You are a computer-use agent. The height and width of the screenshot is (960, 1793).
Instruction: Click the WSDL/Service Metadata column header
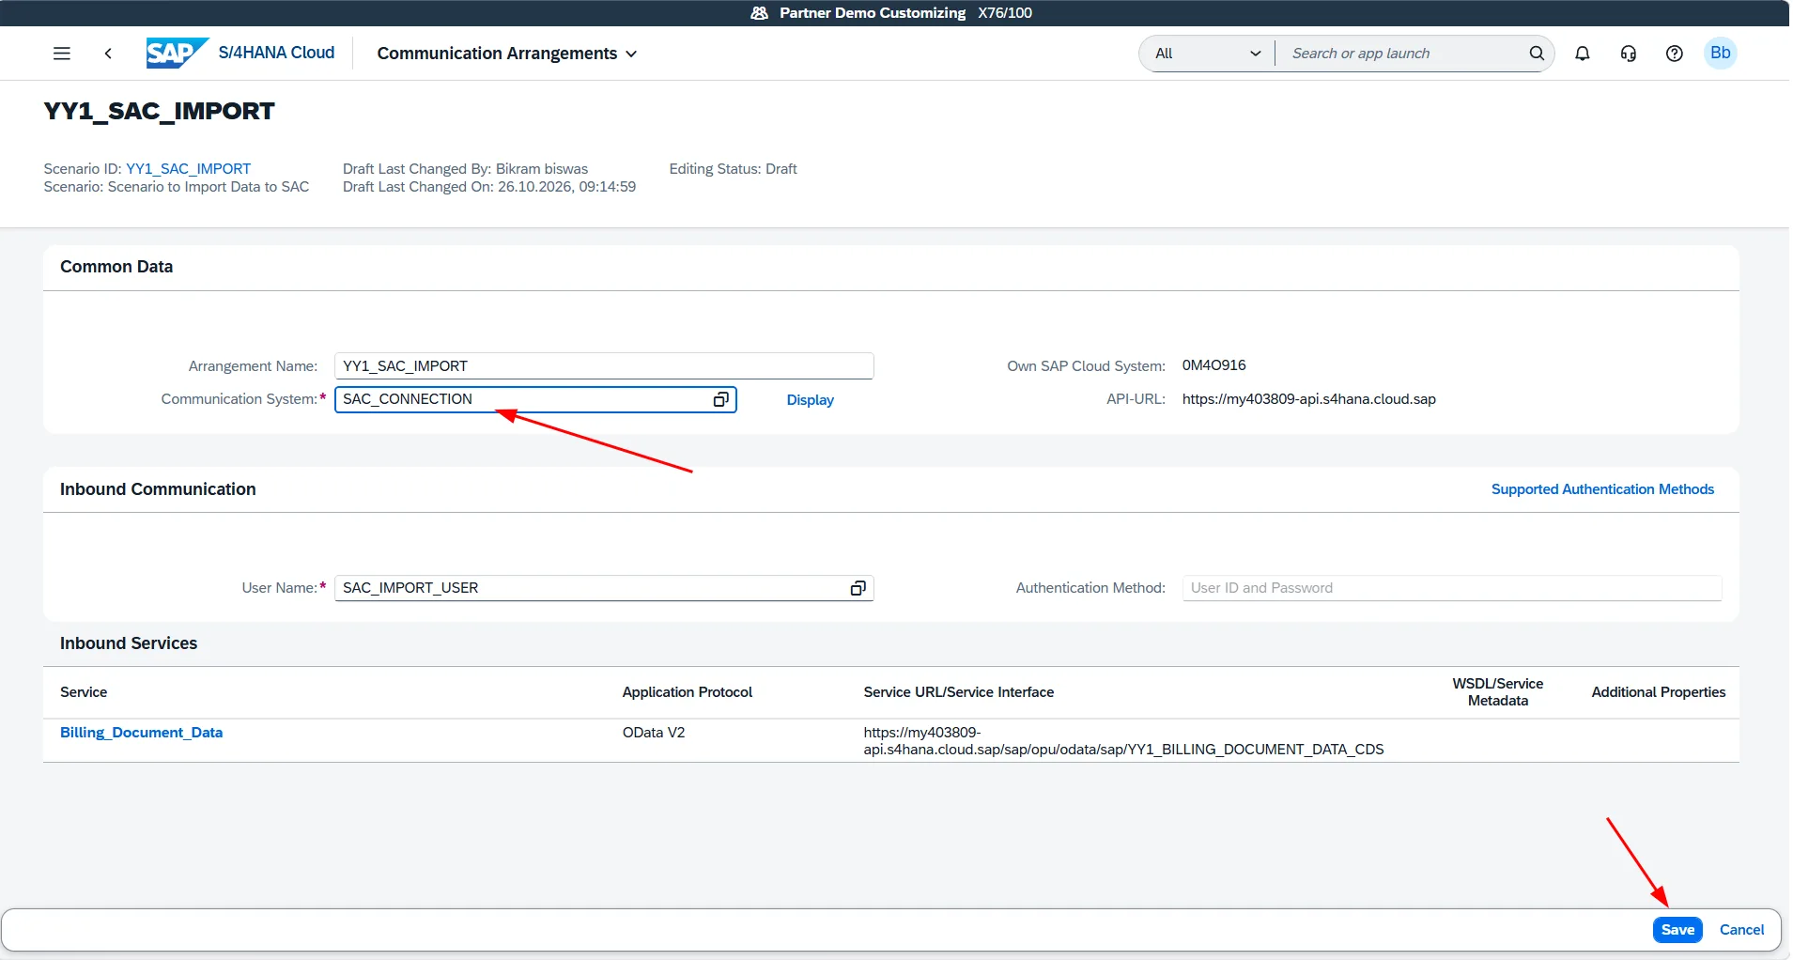1497,692
